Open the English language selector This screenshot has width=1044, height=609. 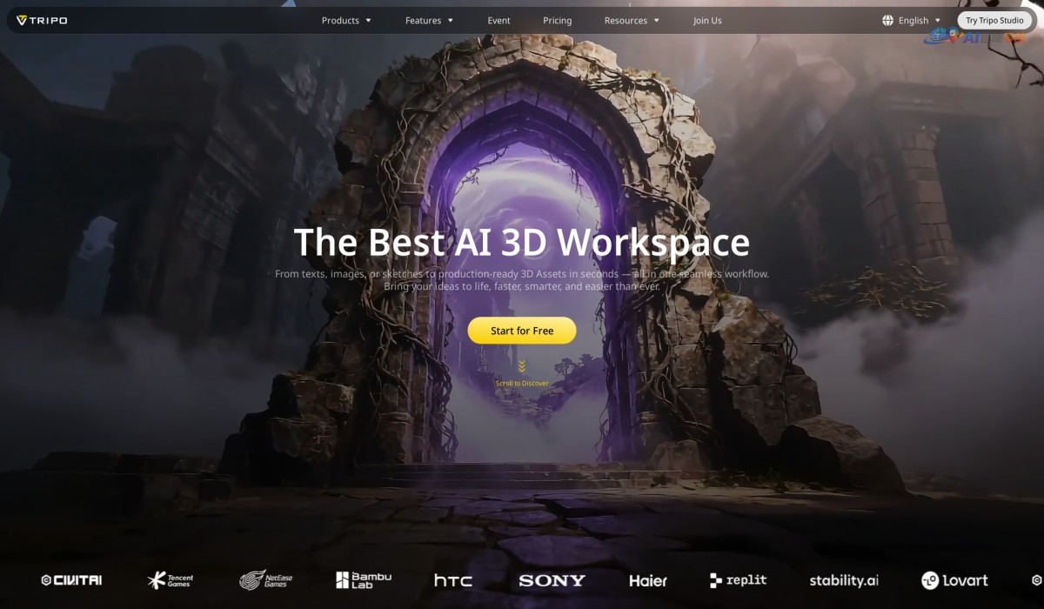click(912, 20)
